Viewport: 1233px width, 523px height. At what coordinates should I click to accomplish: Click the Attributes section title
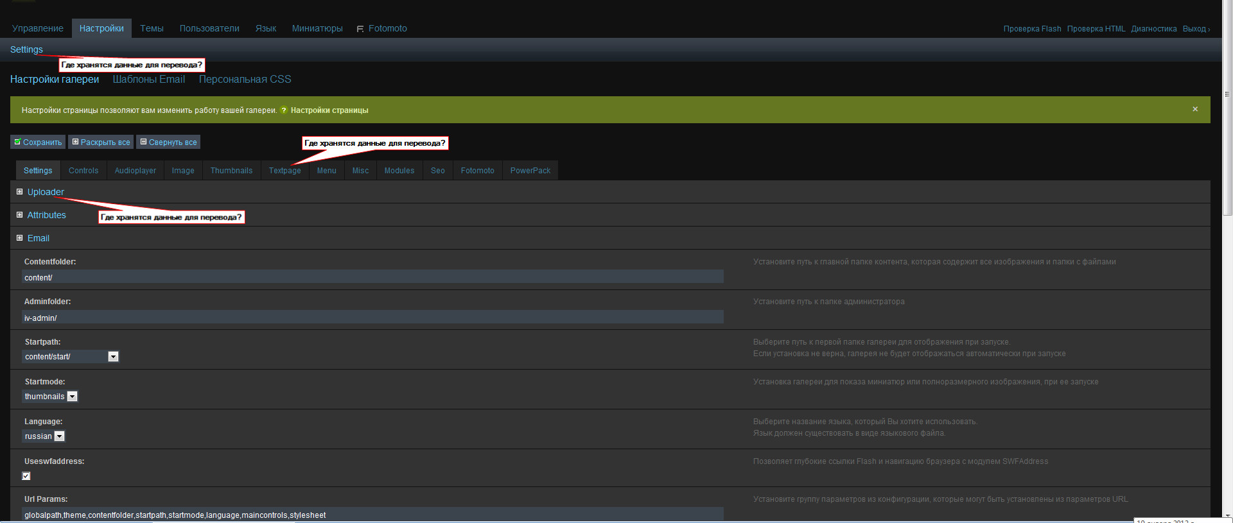(47, 215)
